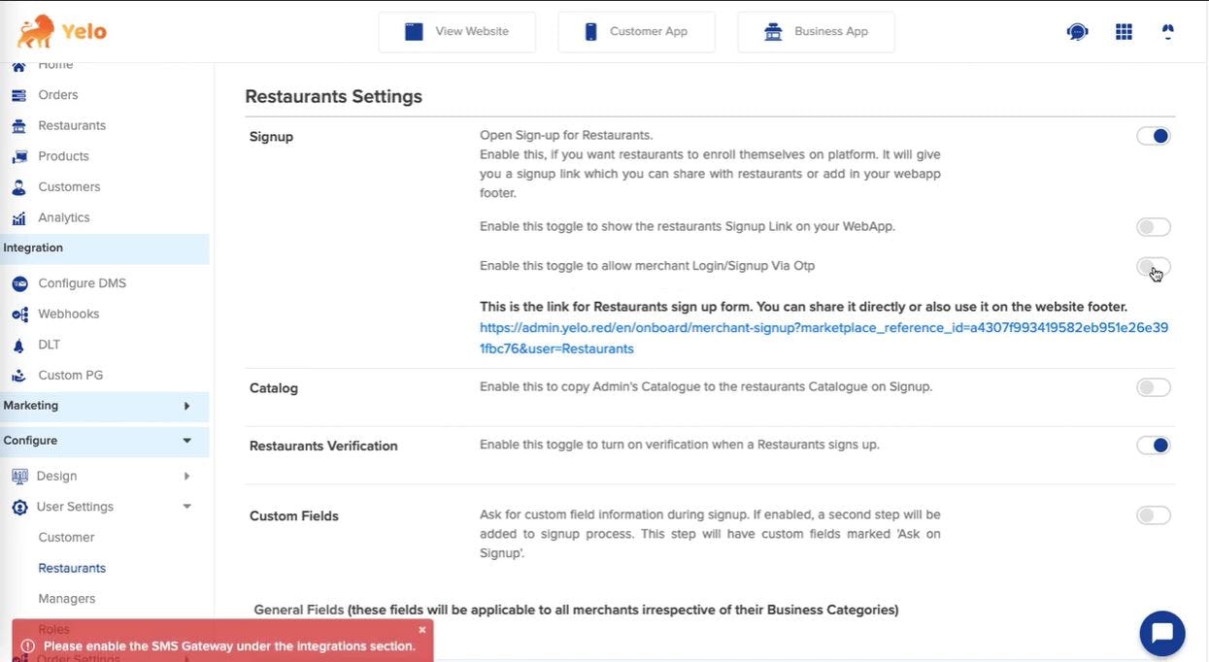
Task: Click the headset support chat icon
Action: (x=1075, y=31)
